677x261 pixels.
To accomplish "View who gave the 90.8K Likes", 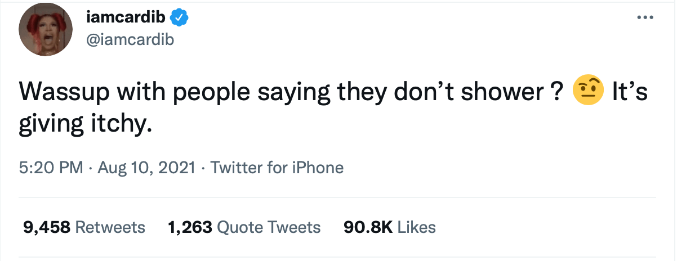I will tap(389, 227).
